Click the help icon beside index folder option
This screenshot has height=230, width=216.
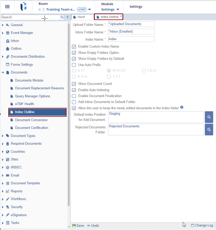pyautogui.click(x=182, y=108)
